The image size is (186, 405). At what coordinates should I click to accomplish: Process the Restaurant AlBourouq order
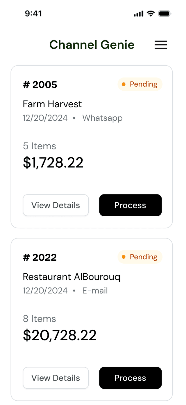tap(130, 378)
